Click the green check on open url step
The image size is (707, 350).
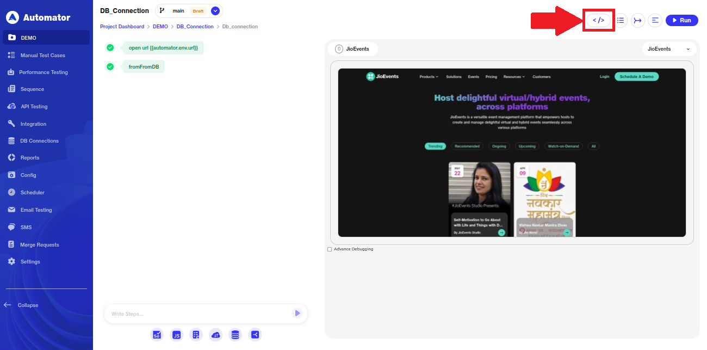pyautogui.click(x=110, y=48)
